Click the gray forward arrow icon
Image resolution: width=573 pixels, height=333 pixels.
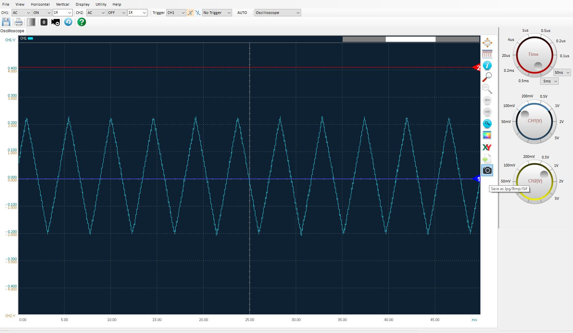[487, 112]
